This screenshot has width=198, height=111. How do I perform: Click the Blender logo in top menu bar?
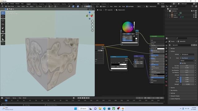pyautogui.click(x=2, y=4)
